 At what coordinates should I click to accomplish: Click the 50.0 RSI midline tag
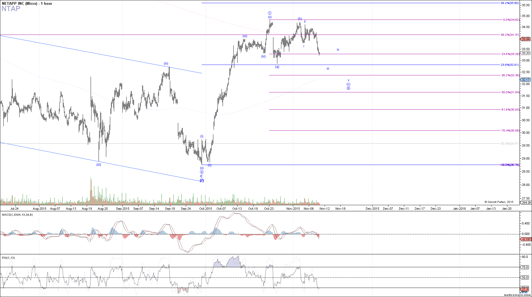525,277
